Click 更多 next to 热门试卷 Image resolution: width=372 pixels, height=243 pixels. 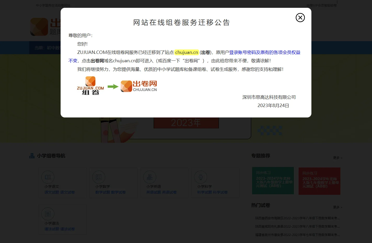pos(338,207)
